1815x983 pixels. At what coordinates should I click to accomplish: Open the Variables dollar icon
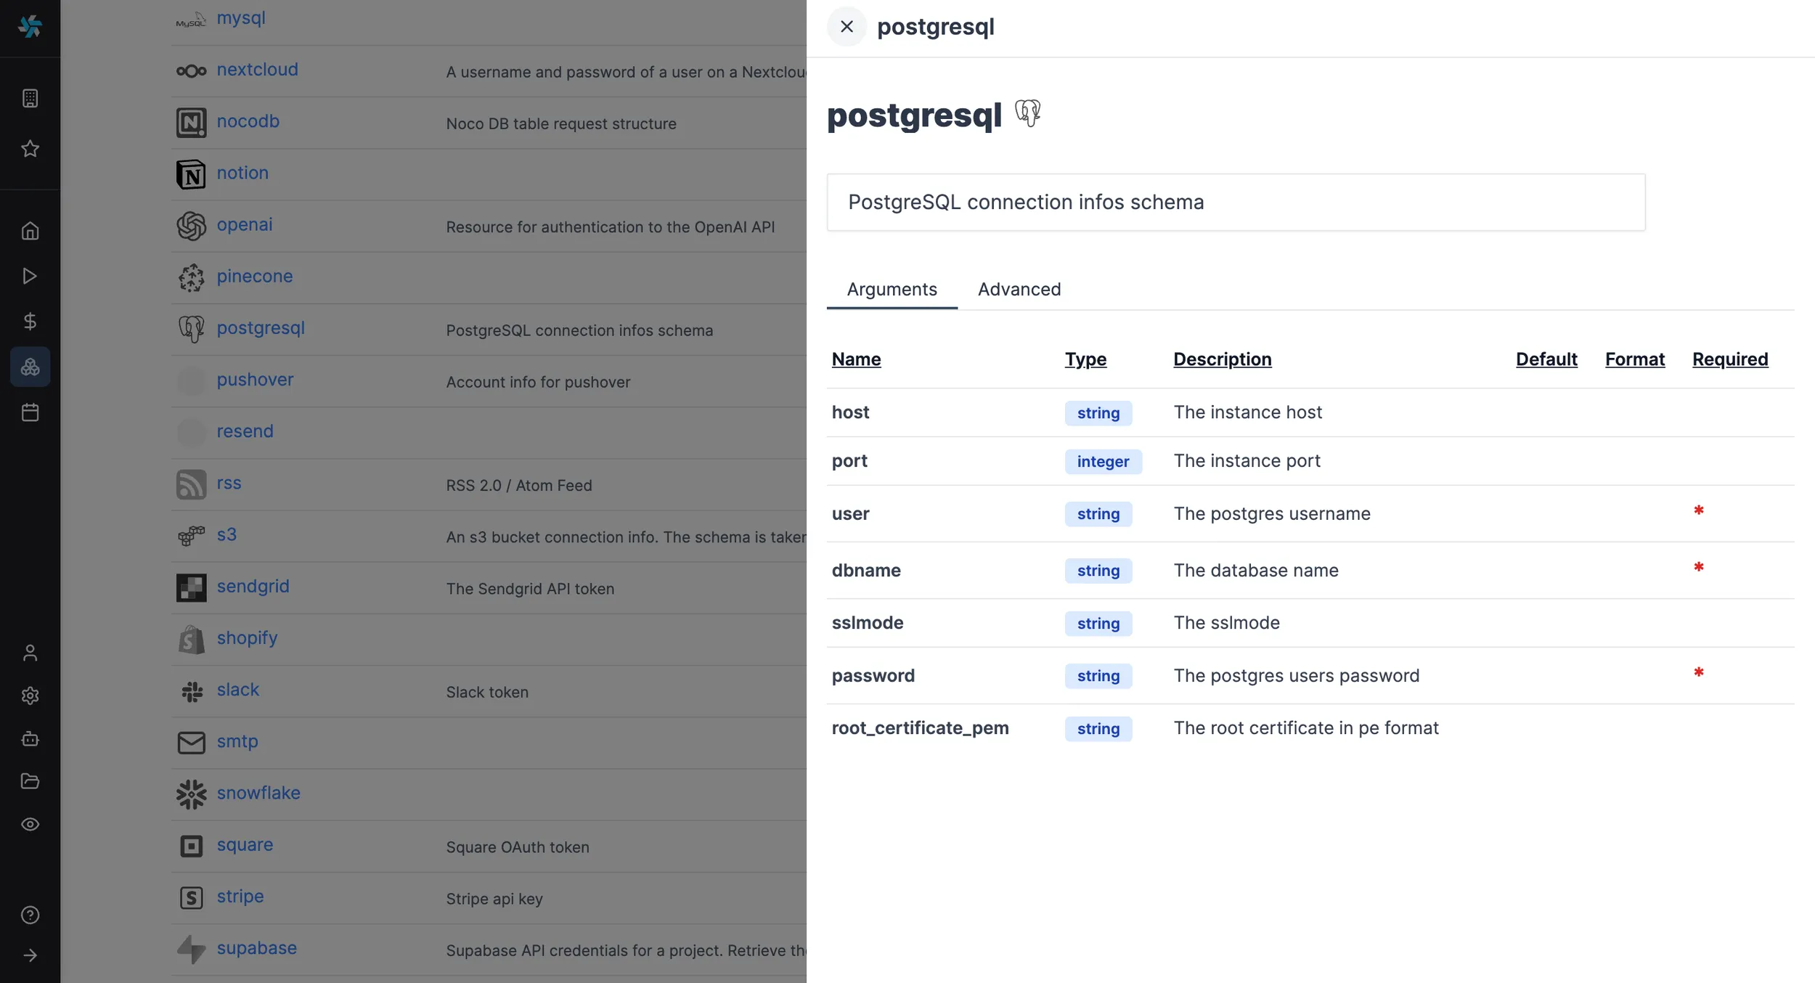30,322
